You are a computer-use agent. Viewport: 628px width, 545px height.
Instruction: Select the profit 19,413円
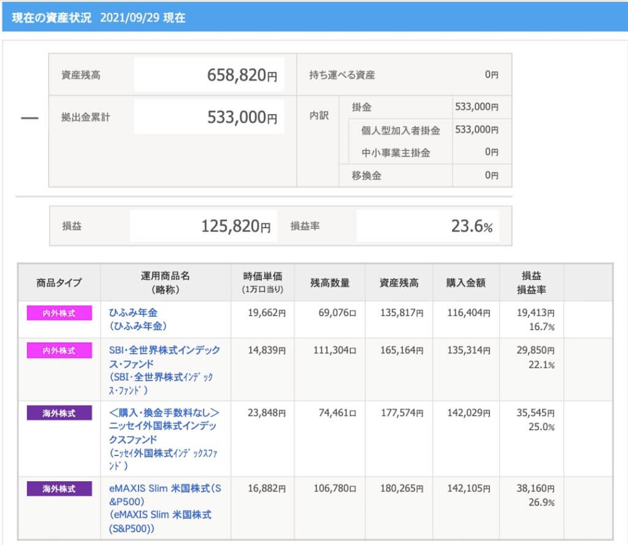point(535,312)
